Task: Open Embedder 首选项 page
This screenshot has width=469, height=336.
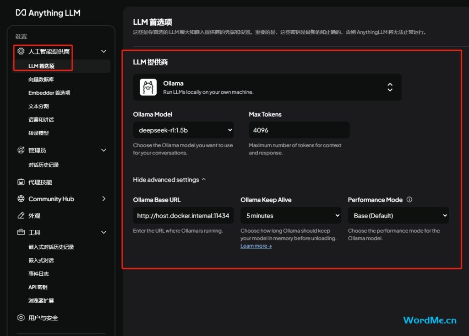Action: click(x=49, y=93)
